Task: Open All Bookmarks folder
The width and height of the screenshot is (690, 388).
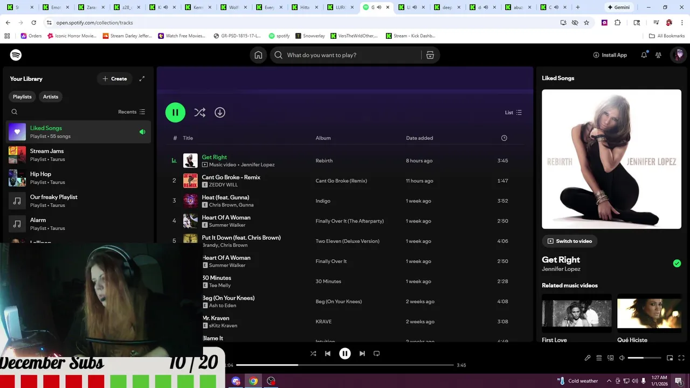Action: tap(667, 36)
